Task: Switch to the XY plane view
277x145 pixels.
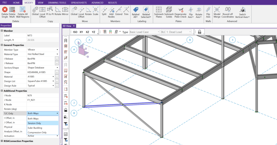Action: click(x=81, y=32)
